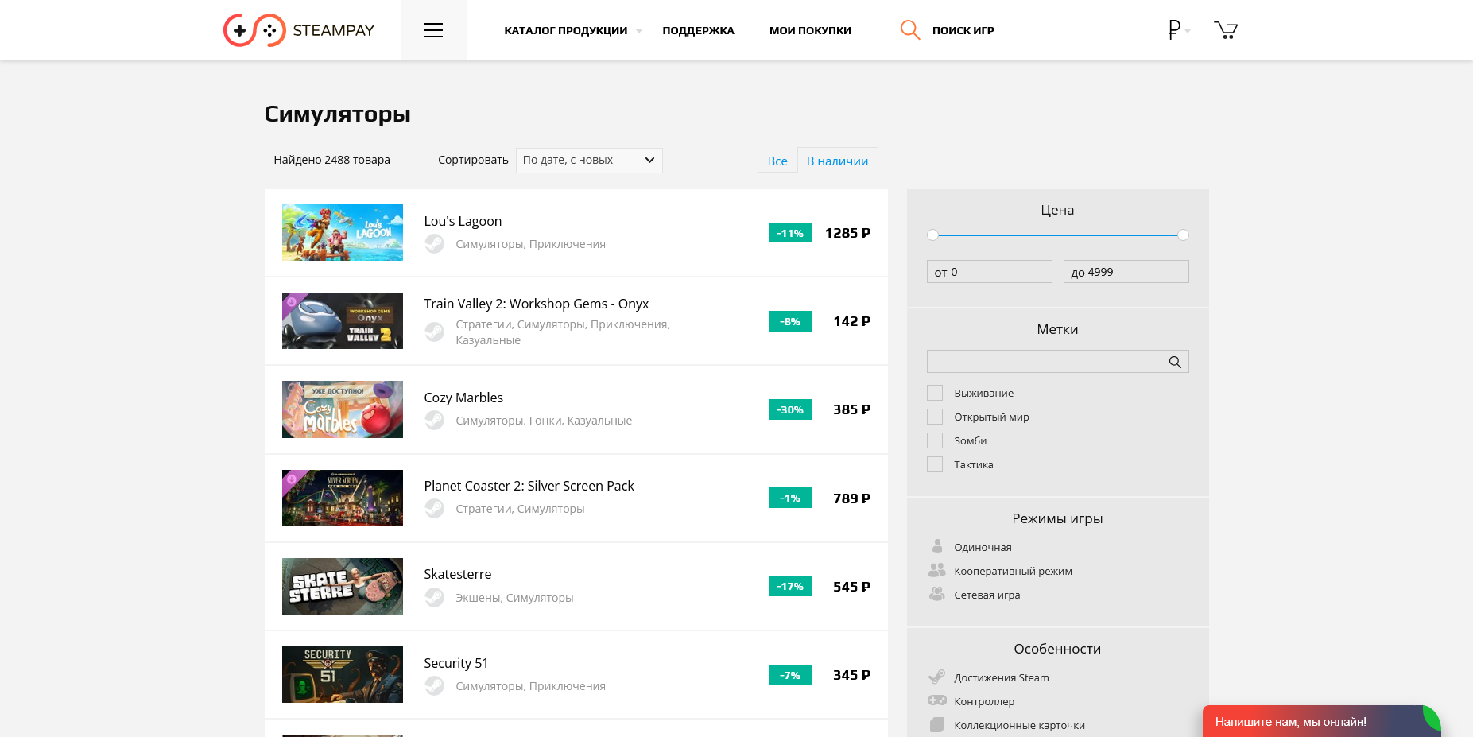Click the orange search magnifier icon

click(x=910, y=30)
